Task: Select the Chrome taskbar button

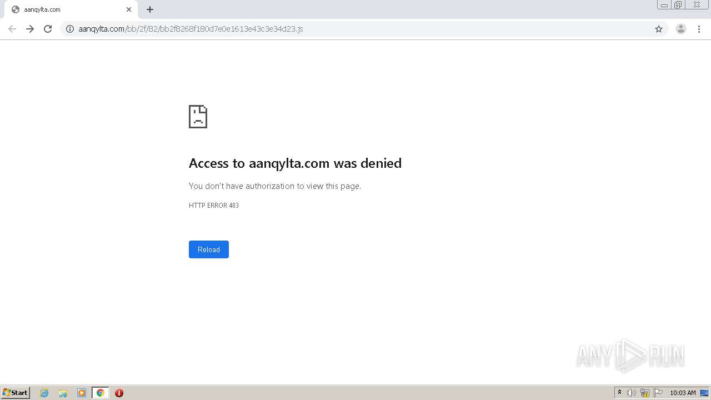Action: pyautogui.click(x=100, y=393)
